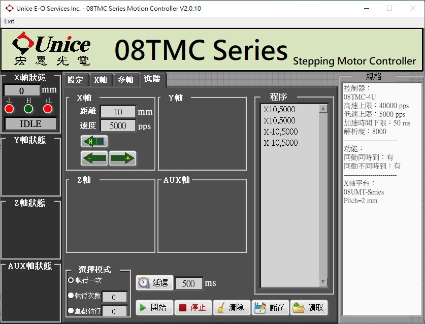Click the 執行次數 count input field
This screenshot has width=425, height=324.
point(114,297)
